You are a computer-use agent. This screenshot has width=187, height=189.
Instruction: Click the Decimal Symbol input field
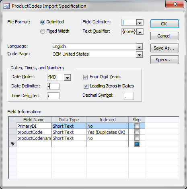tap(129, 96)
